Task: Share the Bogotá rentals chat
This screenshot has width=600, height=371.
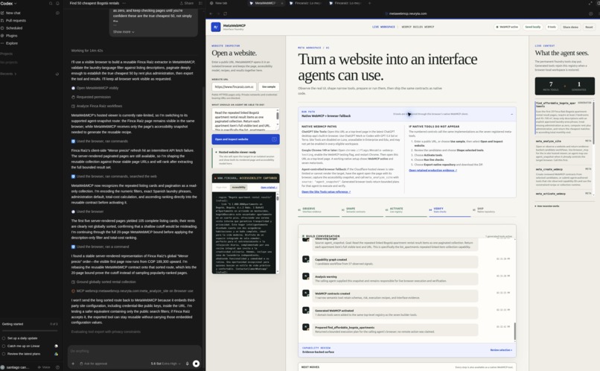Action: (x=187, y=3)
